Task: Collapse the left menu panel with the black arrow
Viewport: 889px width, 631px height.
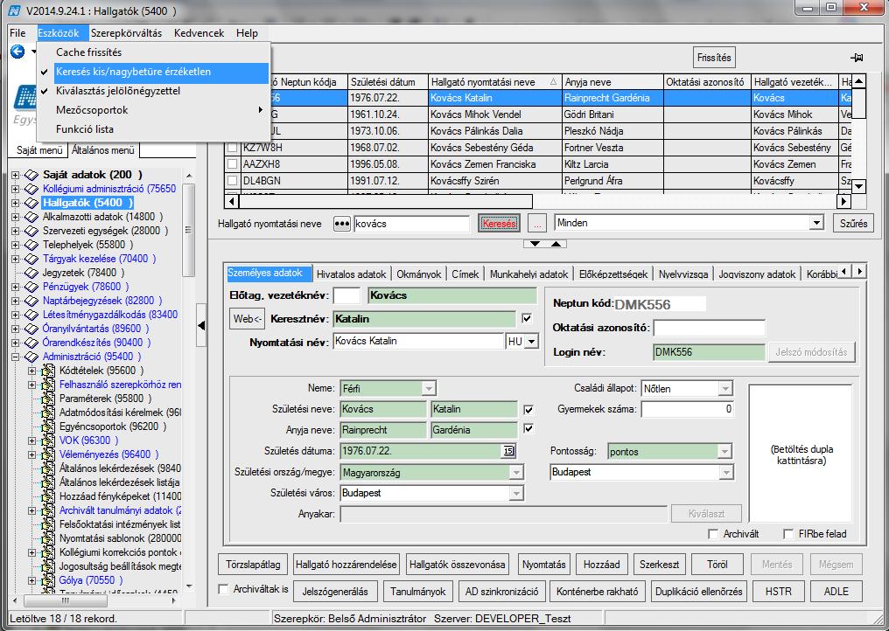Action: (x=201, y=326)
